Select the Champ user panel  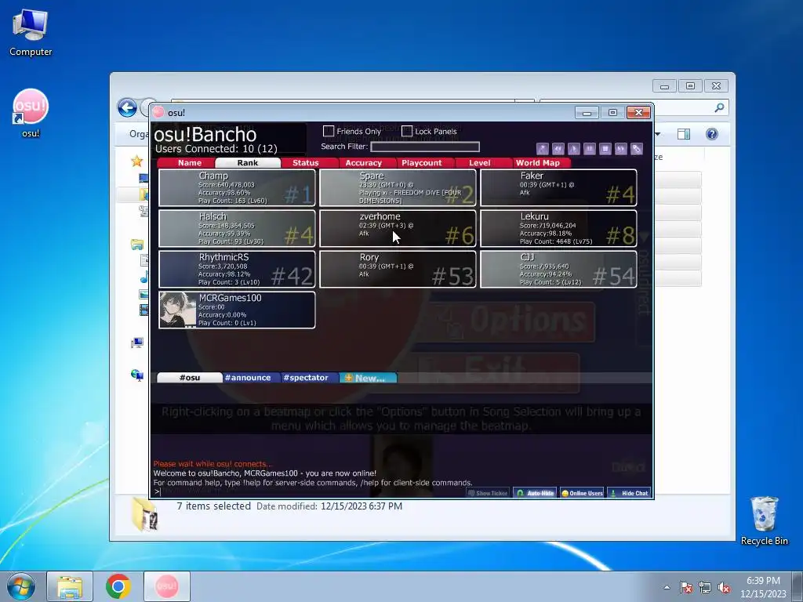coord(237,188)
